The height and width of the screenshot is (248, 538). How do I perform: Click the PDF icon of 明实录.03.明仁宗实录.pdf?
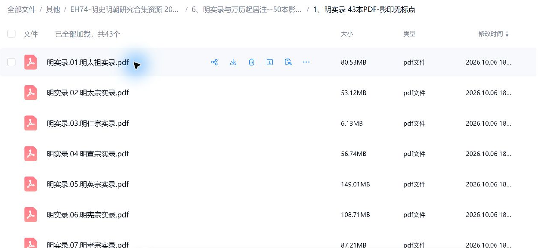pos(31,124)
